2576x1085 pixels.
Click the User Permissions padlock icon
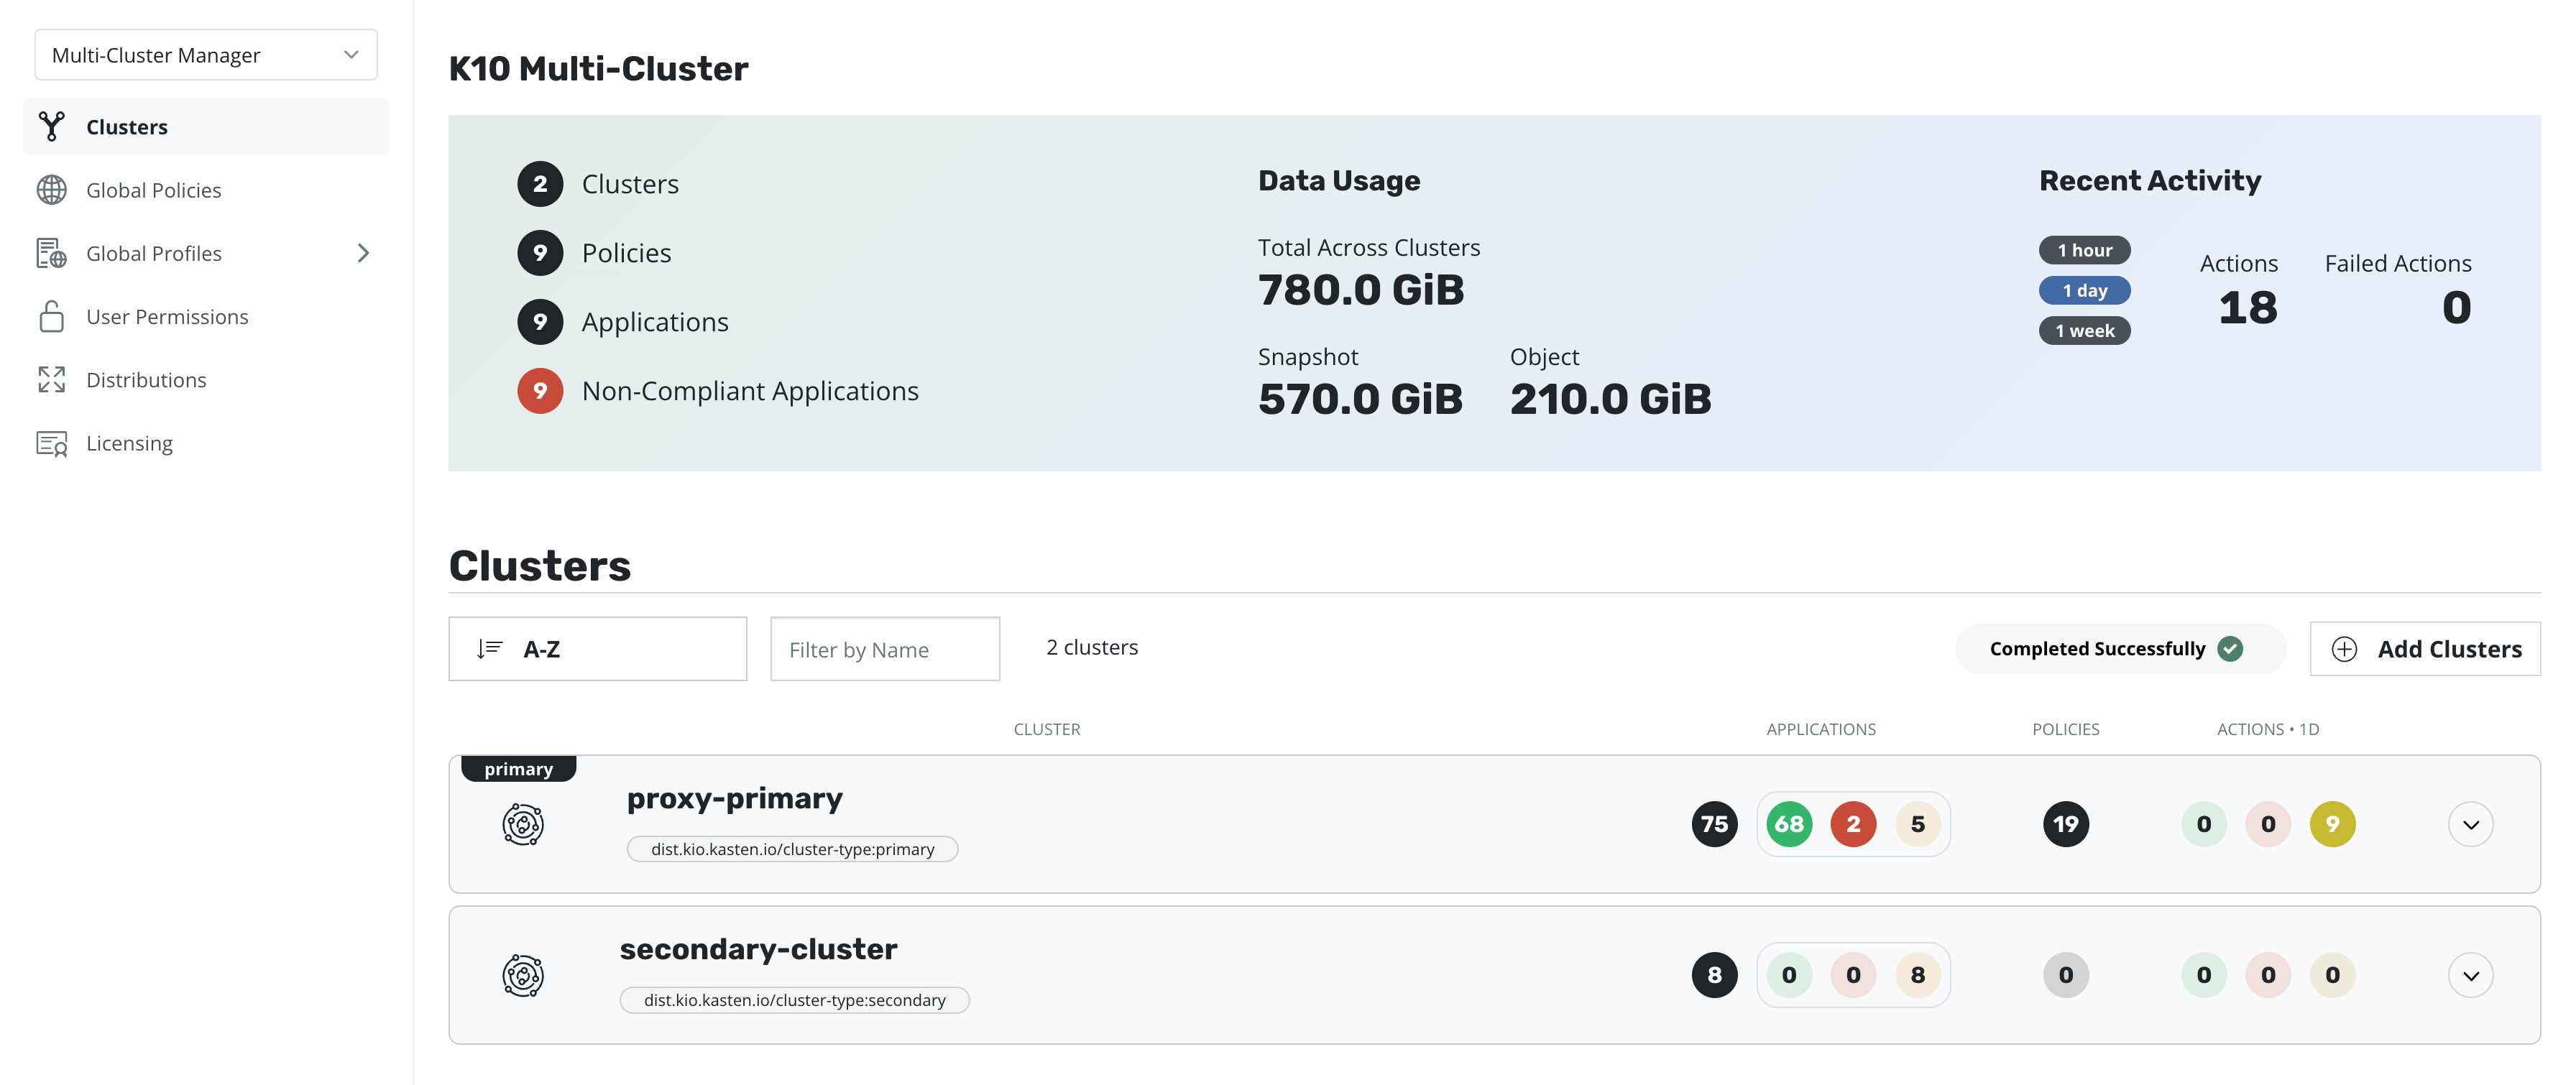click(51, 317)
